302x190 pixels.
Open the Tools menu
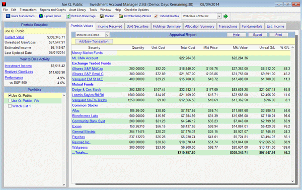(x=93, y=10)
